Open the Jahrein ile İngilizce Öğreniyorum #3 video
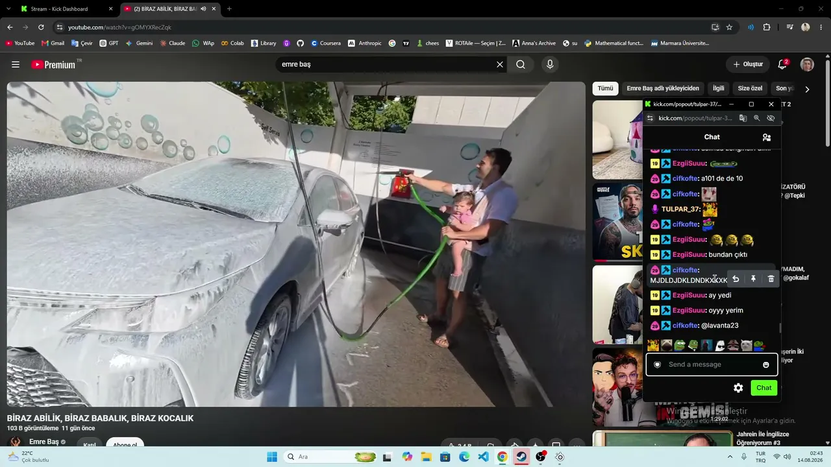The width and height of the screenshot is (831, 467). click(x=762, y=438)
